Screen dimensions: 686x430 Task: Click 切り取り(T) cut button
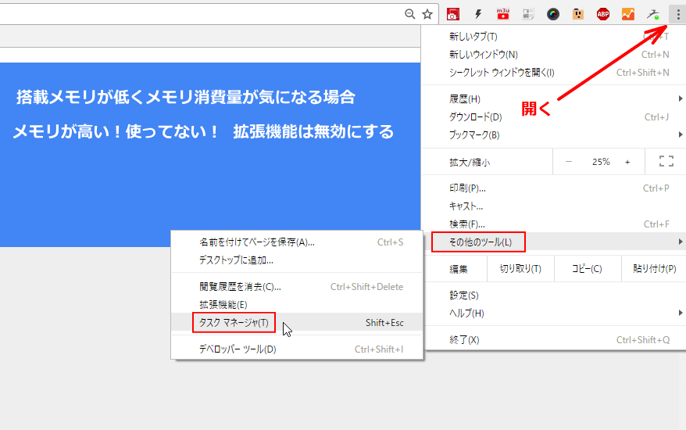(520, 268)
